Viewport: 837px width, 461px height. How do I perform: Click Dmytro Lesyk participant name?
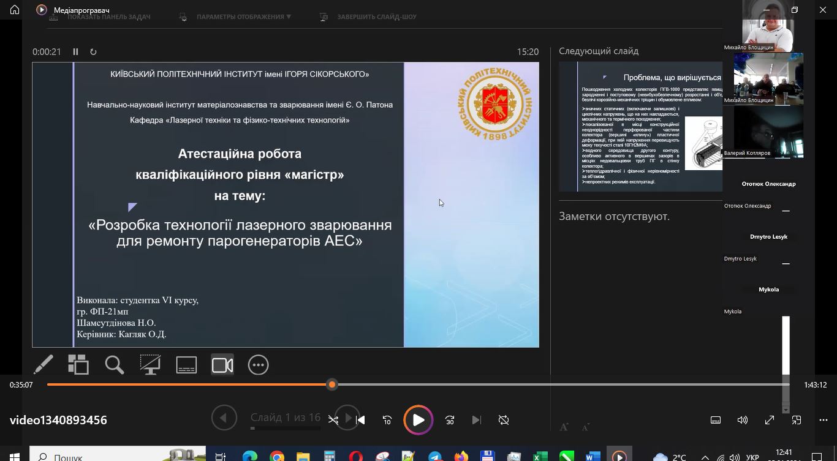[x=768, y=236]
